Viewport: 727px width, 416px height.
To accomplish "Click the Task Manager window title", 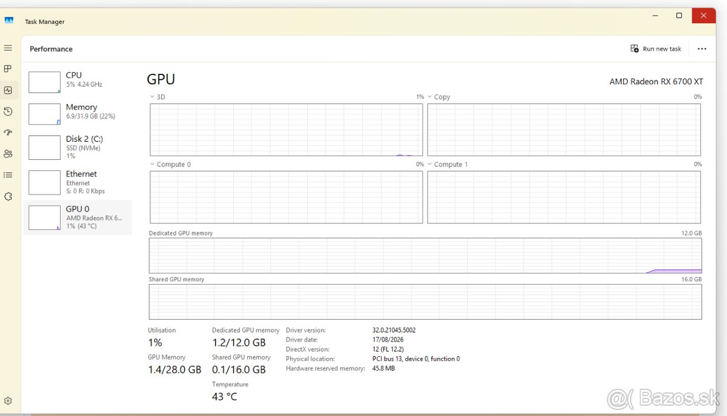I will pyautogui.click(x=44, y=22).
